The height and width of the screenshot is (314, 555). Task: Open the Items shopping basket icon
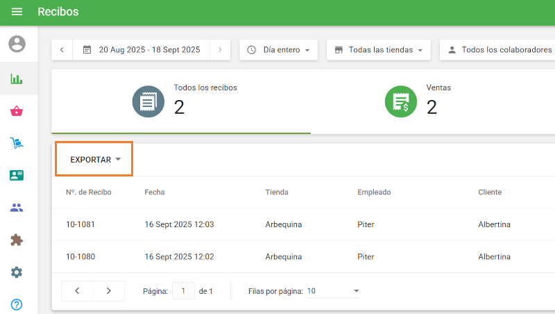point(17,111)
